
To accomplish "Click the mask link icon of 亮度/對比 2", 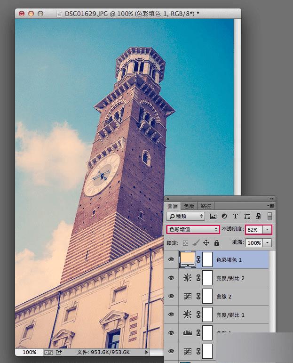I will click(x=198, y=278).
